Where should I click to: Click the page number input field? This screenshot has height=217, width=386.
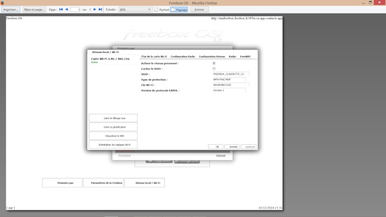[75, 10]
